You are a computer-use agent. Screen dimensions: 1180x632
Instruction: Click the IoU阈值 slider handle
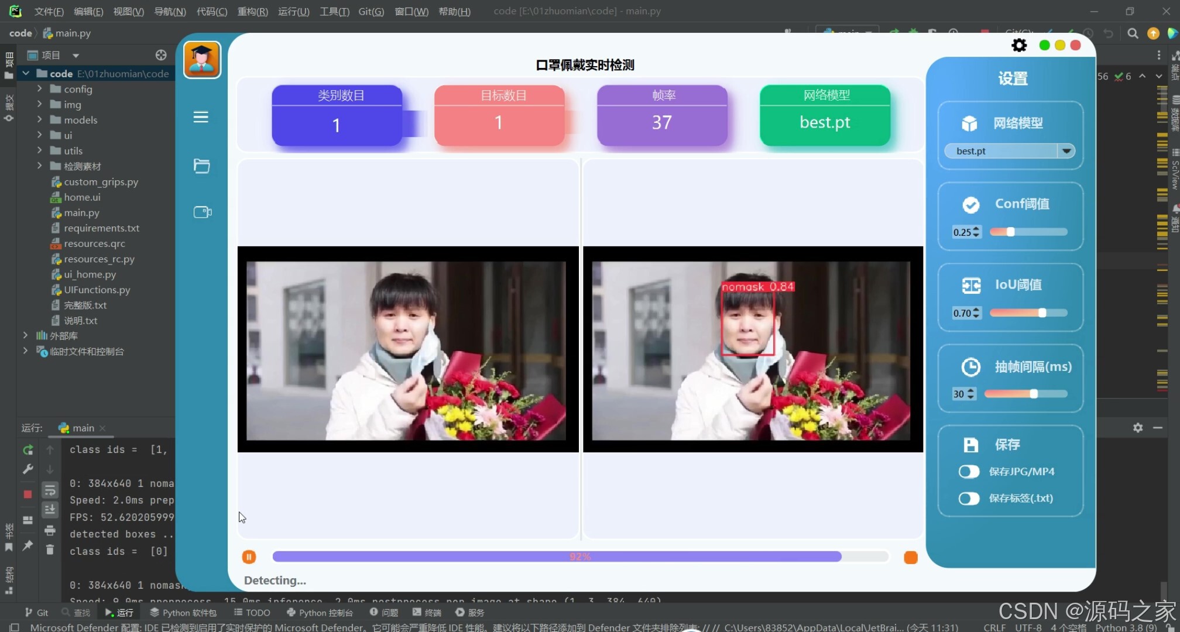[1042, 313]
